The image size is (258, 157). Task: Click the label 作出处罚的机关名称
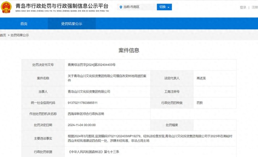point(43,114)
